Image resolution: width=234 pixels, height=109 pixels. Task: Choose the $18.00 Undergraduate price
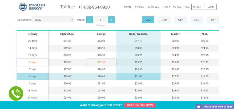(x=138, y=48)
